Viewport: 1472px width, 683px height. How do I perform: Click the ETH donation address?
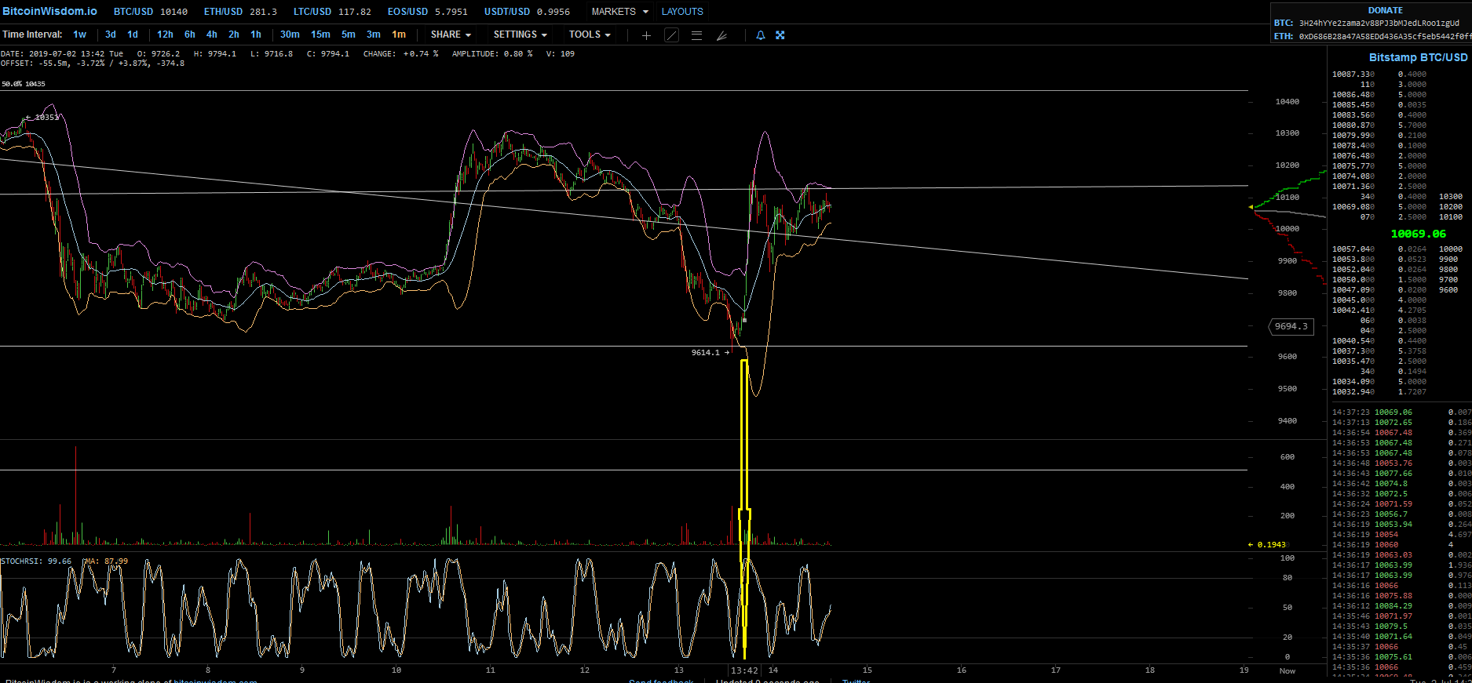point(1385,36)
